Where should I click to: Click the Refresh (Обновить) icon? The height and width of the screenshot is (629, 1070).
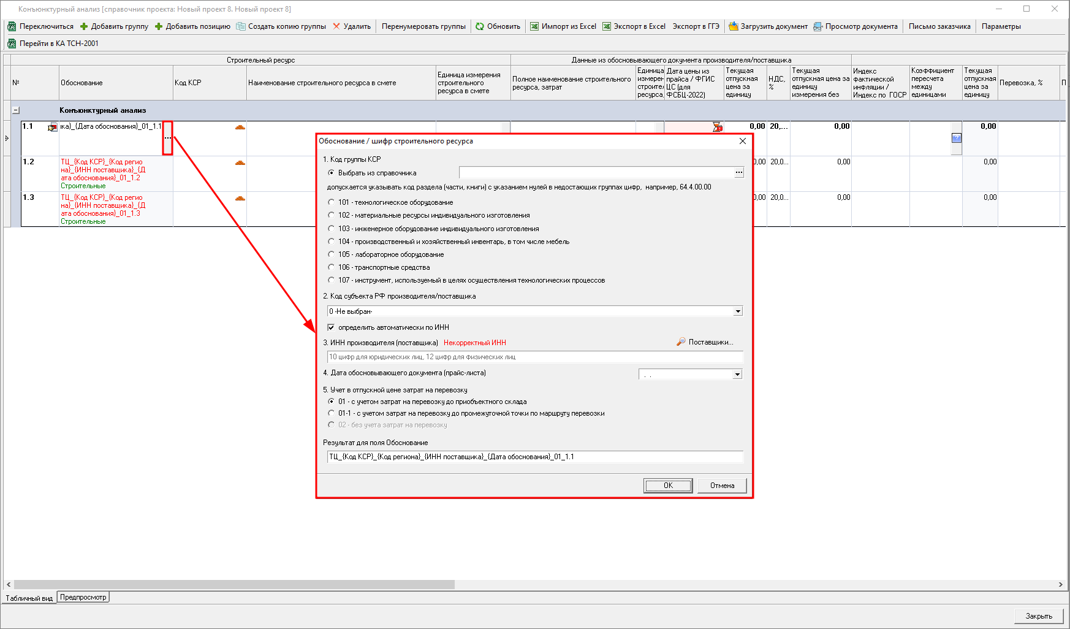[x=480, y=26]
